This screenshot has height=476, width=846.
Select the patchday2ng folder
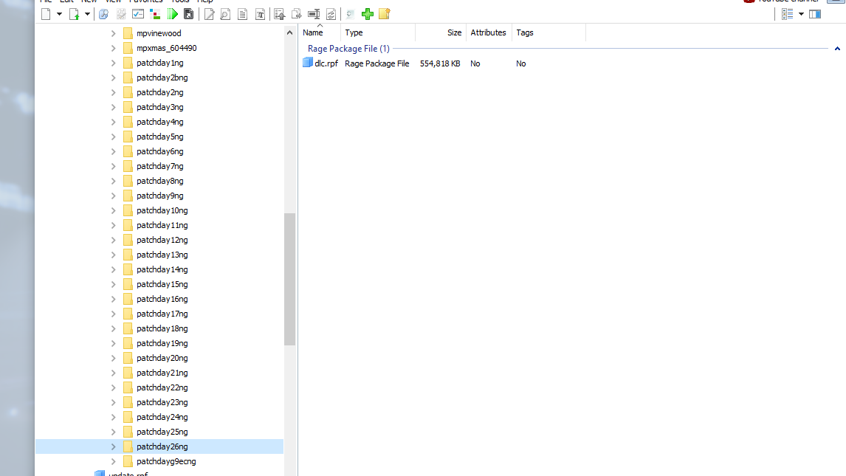(x=159, y=92)
